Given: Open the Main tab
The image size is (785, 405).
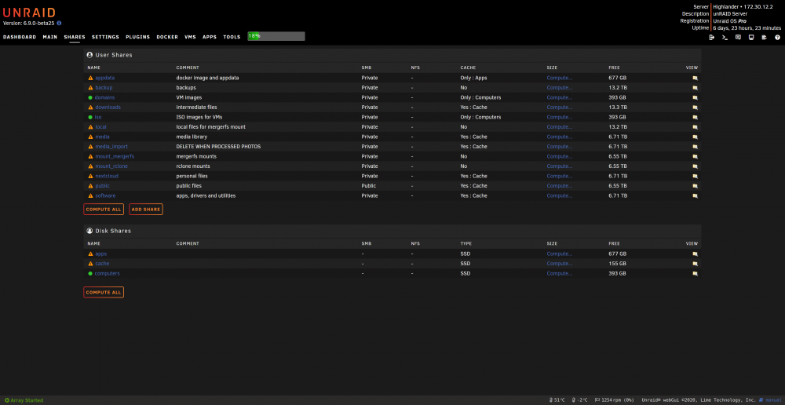Looking at the screenshot, I should click(x=50, y=37).
